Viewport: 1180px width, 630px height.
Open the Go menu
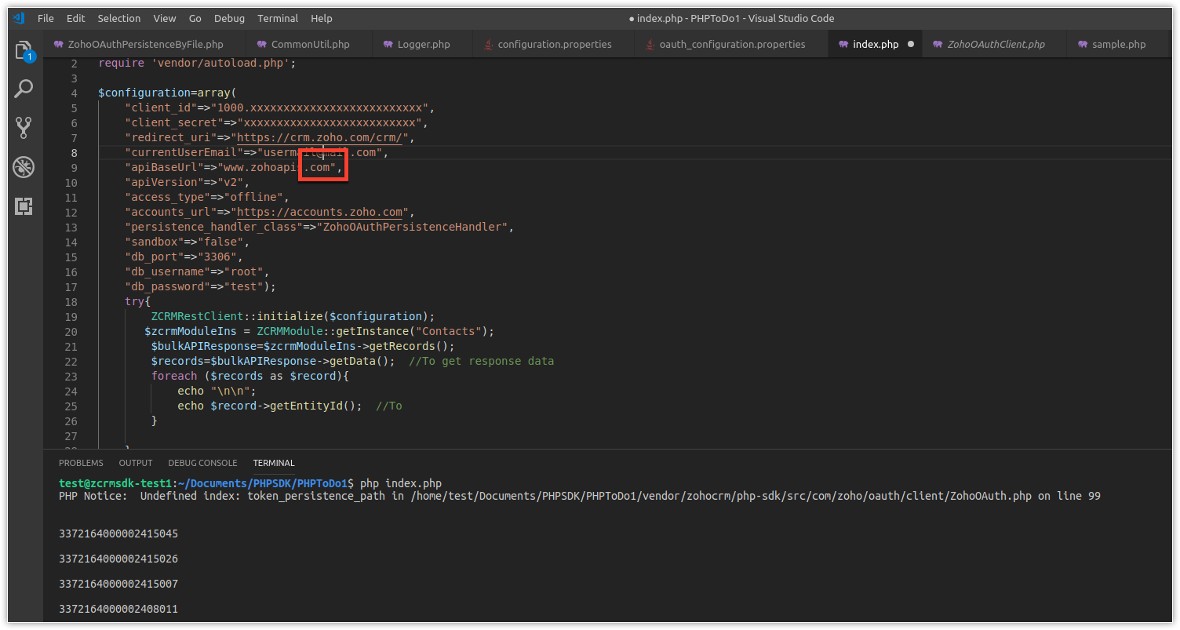(x=195, y=18)
